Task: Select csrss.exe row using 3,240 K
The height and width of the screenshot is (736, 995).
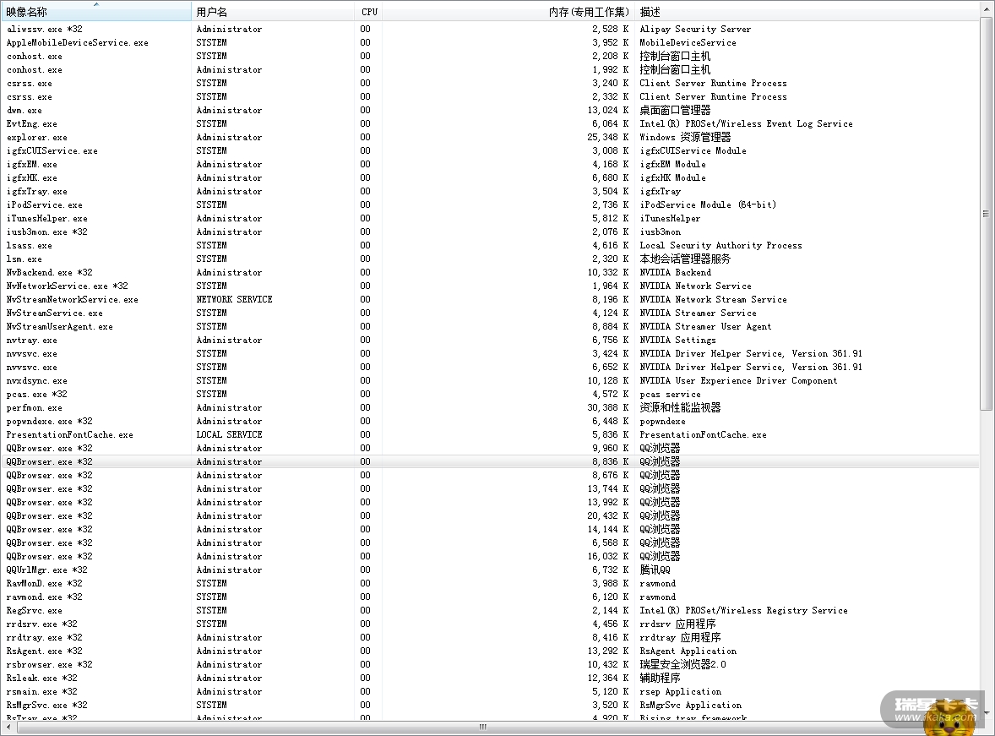Action: (x=490, y=83)
